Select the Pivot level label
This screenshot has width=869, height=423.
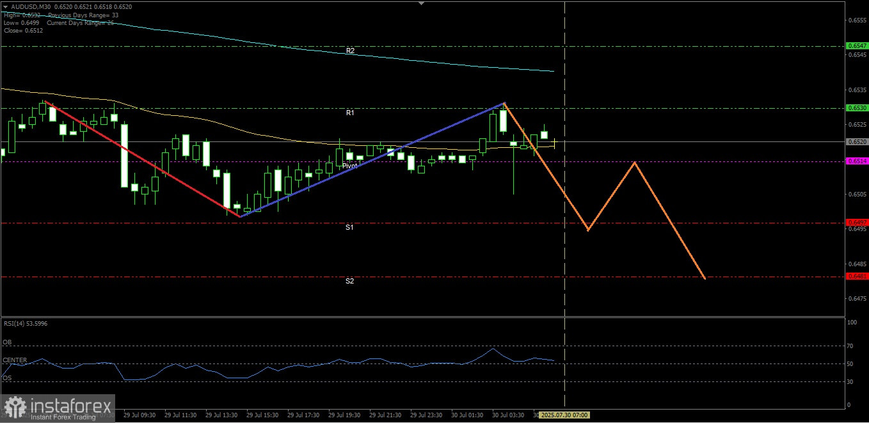pyautogui.click(x=349, y=166)
